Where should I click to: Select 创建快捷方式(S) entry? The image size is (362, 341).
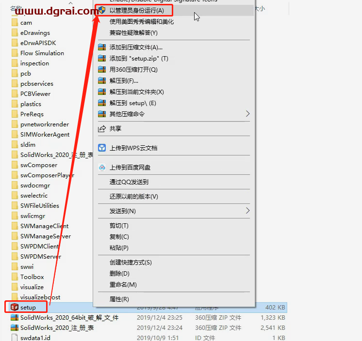tap(131, 263)
